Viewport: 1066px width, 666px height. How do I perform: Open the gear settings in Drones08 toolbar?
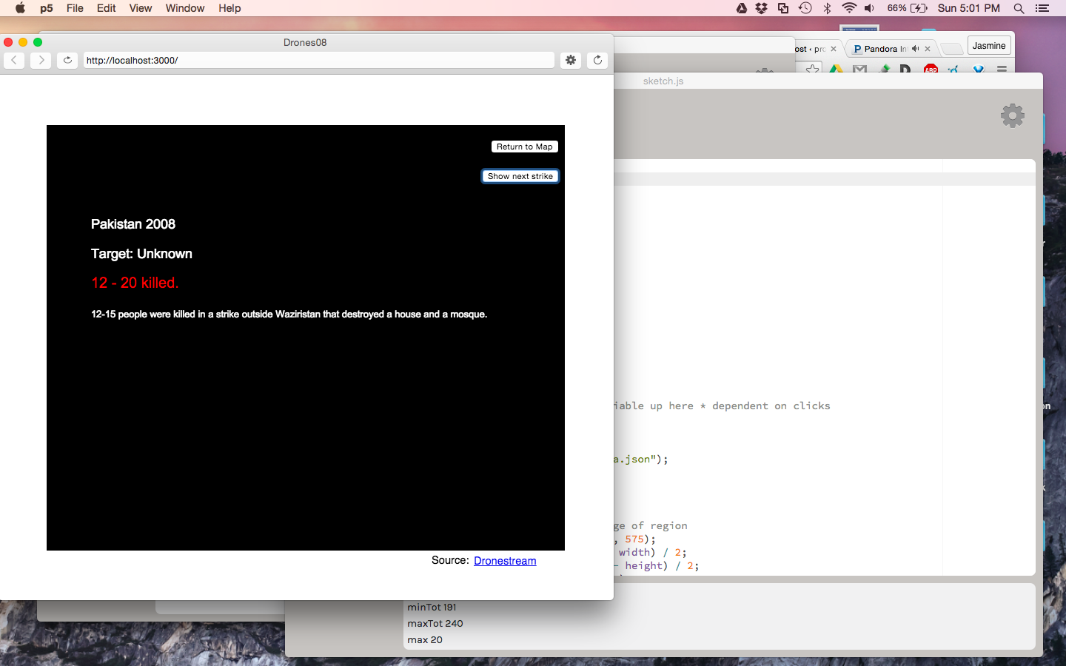[571, 60]
